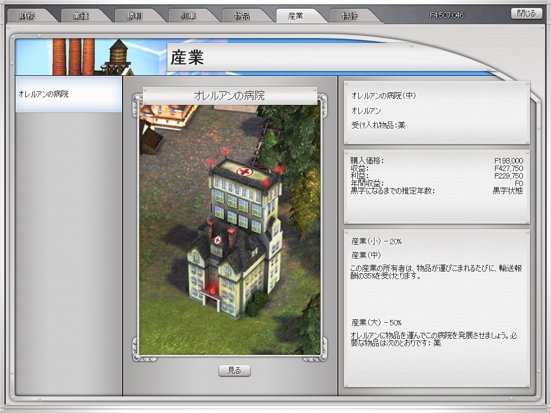Click the 購入価格 value F198,000

(508, 161)
